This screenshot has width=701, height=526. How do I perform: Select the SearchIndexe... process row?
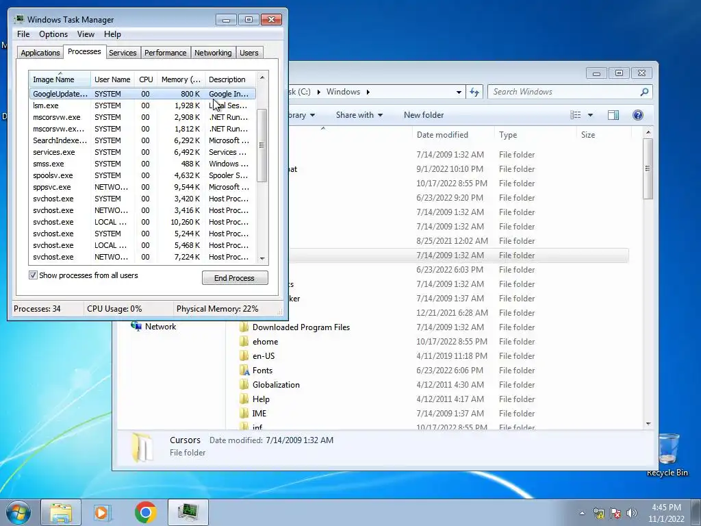[142, 140]
